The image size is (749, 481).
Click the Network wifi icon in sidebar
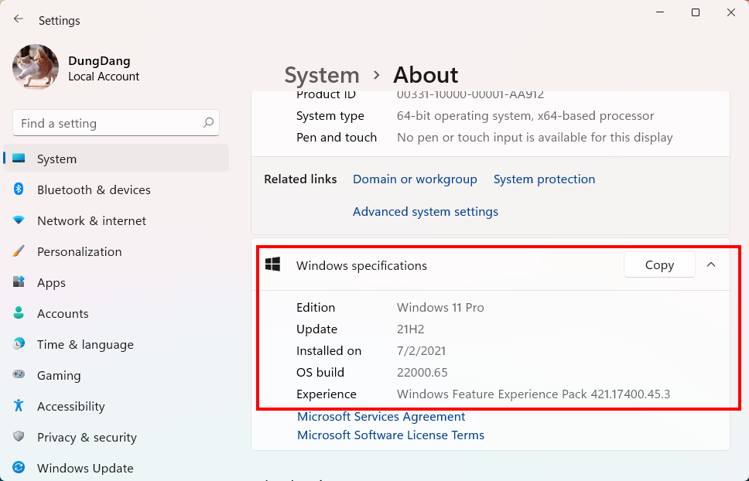[x=19, y=220]
